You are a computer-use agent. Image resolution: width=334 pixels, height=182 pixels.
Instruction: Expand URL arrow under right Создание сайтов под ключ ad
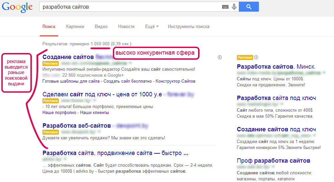tap(314, 135)
